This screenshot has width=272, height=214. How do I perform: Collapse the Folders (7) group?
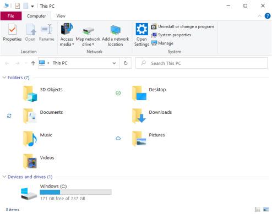click(x=4, y=78)
